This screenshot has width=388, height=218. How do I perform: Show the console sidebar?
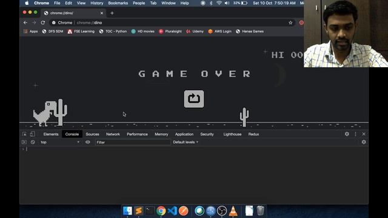coord(24,142)
